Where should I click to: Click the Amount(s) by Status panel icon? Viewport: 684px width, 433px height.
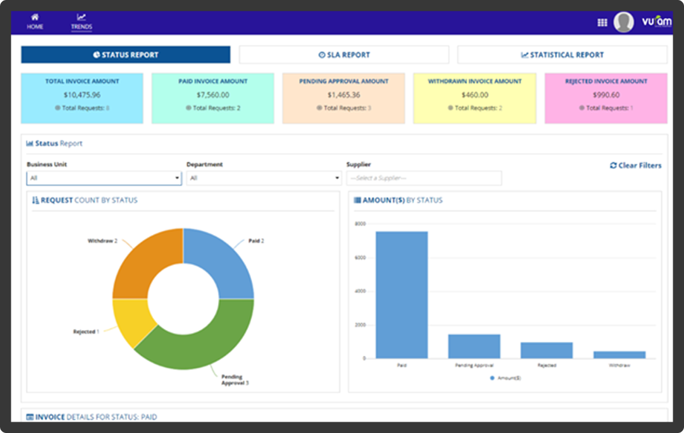[357, 200]
